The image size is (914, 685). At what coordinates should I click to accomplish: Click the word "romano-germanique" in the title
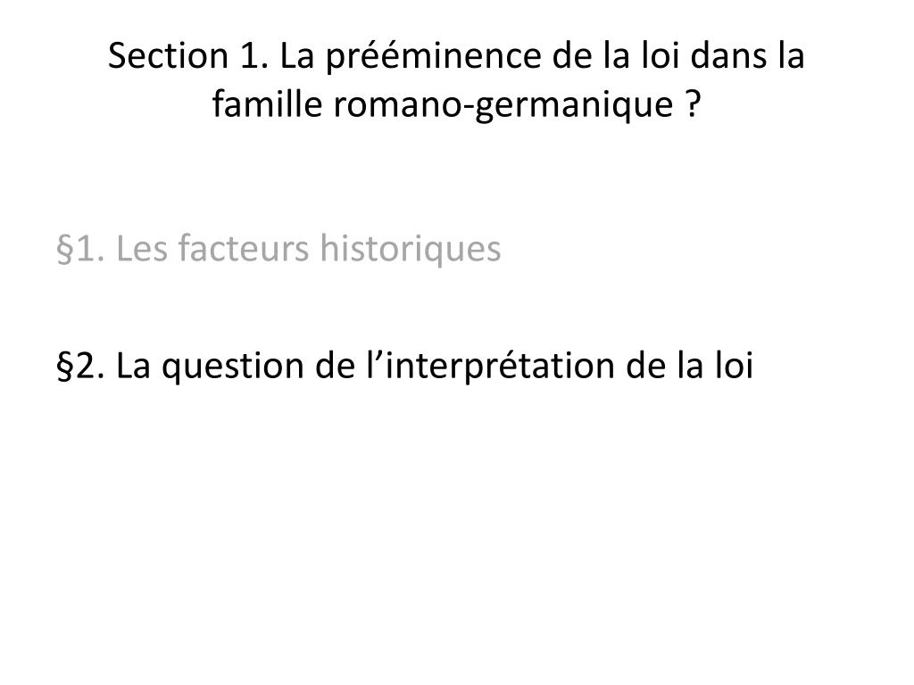[x=503, y=106]
